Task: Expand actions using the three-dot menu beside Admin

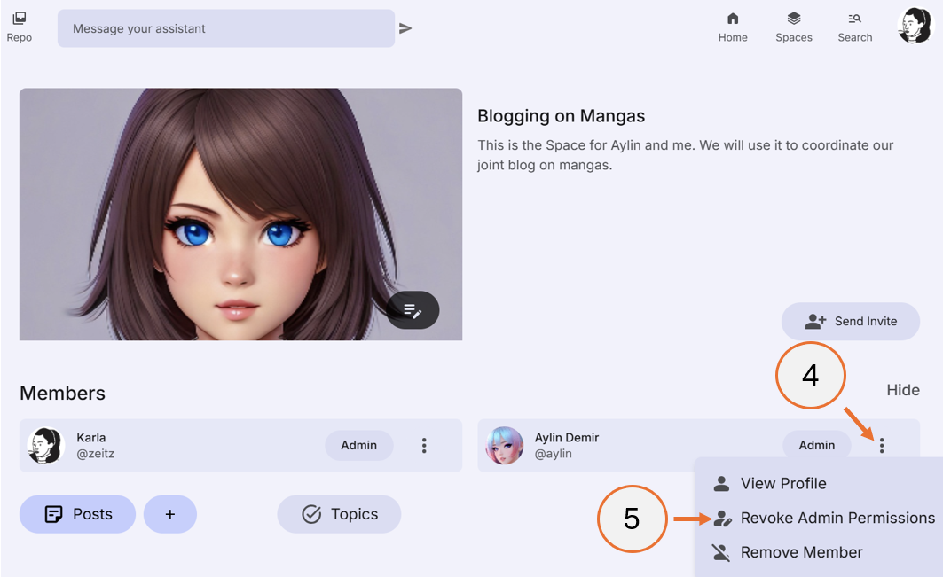Action: pos(881,446)
